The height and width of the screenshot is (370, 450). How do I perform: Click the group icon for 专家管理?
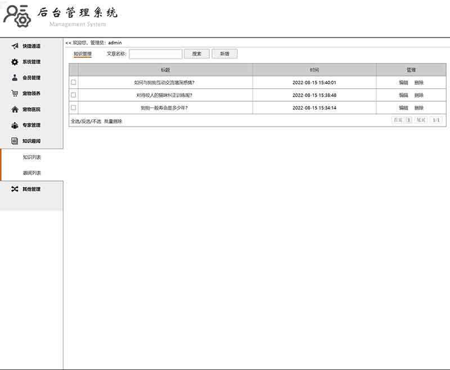(x=15, y=125)
